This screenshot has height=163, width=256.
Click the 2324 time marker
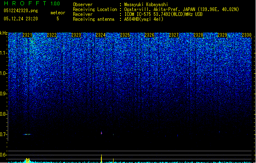tap(101, 35)
